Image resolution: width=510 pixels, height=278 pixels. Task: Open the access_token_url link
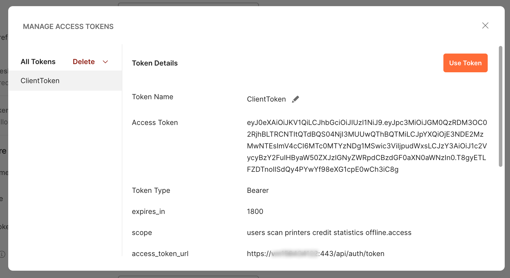pos(315,254)
